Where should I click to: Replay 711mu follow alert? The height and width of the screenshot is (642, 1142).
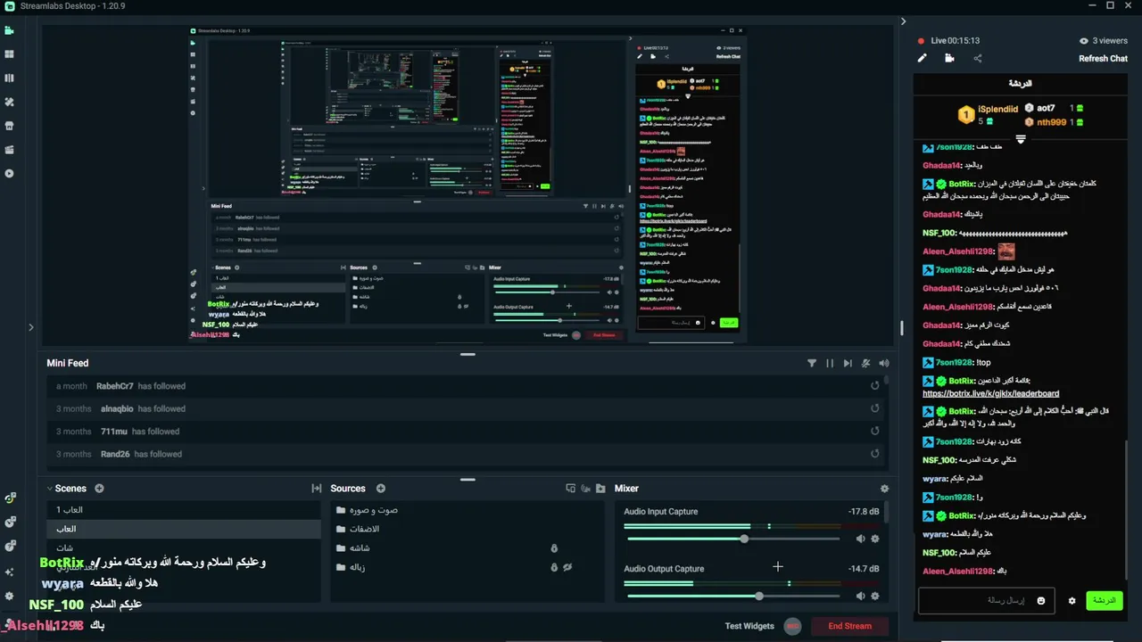tap(875, 432)
